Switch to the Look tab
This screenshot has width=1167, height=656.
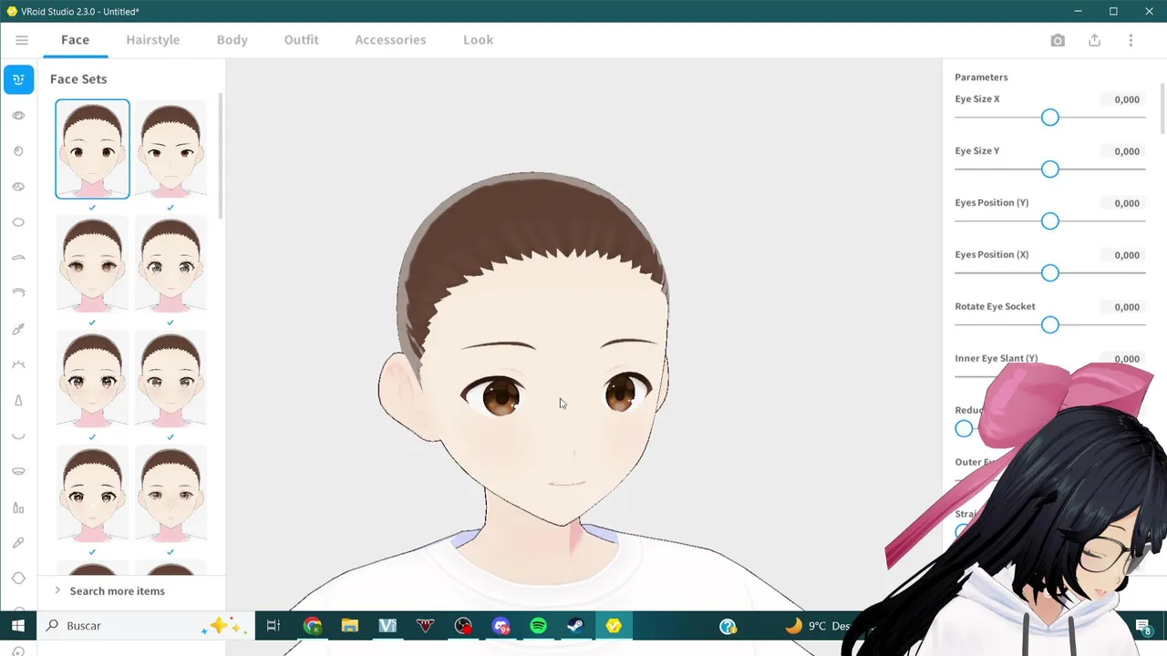click(478, 40)
